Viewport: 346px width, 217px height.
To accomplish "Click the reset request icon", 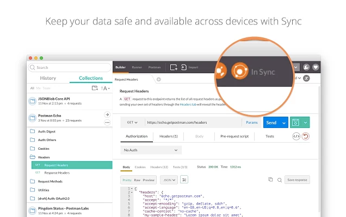I will tap(306, 136).
